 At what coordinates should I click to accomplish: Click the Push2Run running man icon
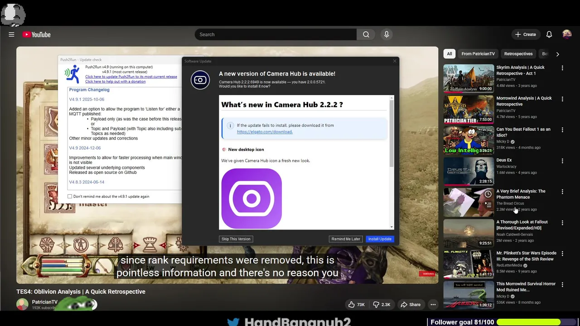72,74
